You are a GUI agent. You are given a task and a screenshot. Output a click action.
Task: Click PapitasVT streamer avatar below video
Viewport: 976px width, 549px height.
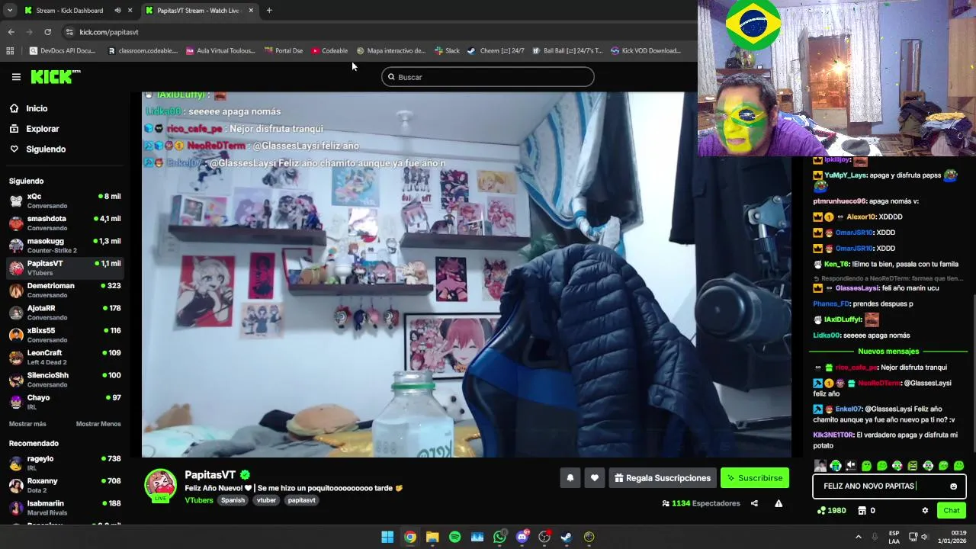tap(161, 485)
